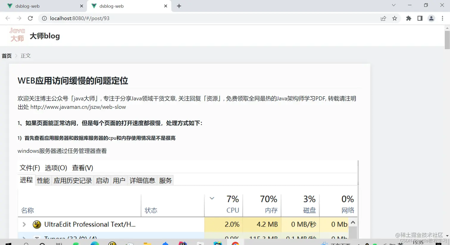Viewport: 450px width, 245px height.
Task: Close the first dsblog-web tab
Action: click(82, 6)
